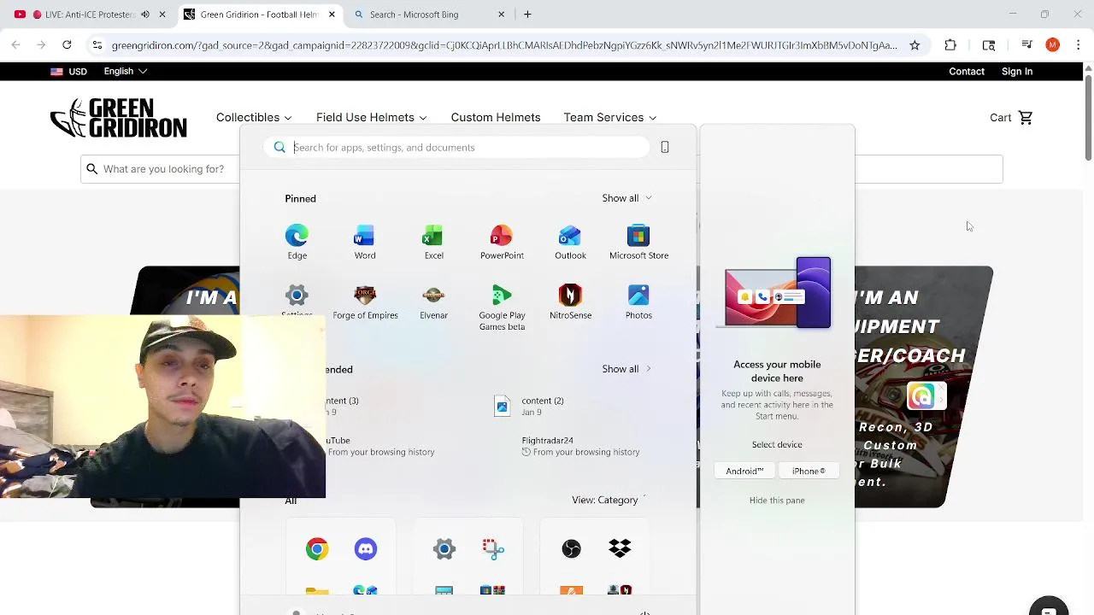This screenshot has width=1094, height=615.
Task: Select Android device option
Action: [x=744, y=471]
